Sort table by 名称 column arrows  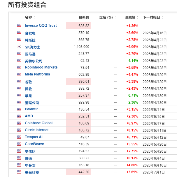coord(34,17)
